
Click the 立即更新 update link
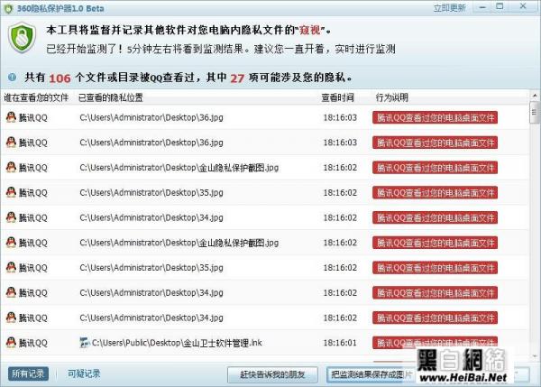(x=449, y=8)
